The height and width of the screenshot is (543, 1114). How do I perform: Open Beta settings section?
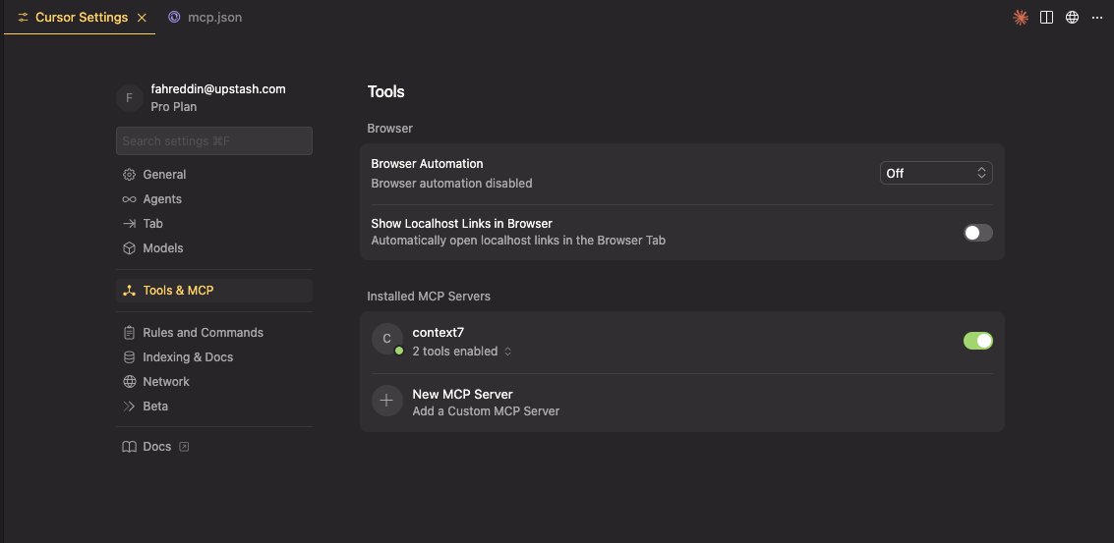click(x=213, y=407)
